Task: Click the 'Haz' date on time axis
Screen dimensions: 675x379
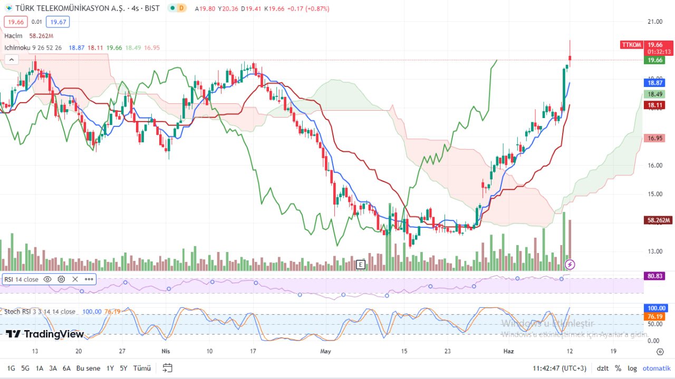Action: pos(509,351)
